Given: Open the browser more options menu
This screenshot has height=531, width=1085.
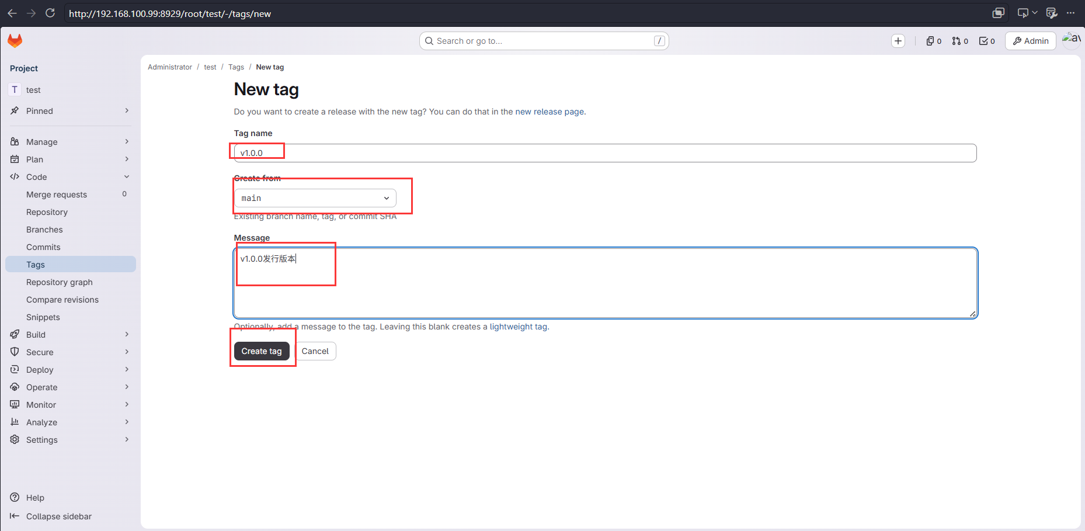Looking at the screenshot, I should tap(1070, 13).
